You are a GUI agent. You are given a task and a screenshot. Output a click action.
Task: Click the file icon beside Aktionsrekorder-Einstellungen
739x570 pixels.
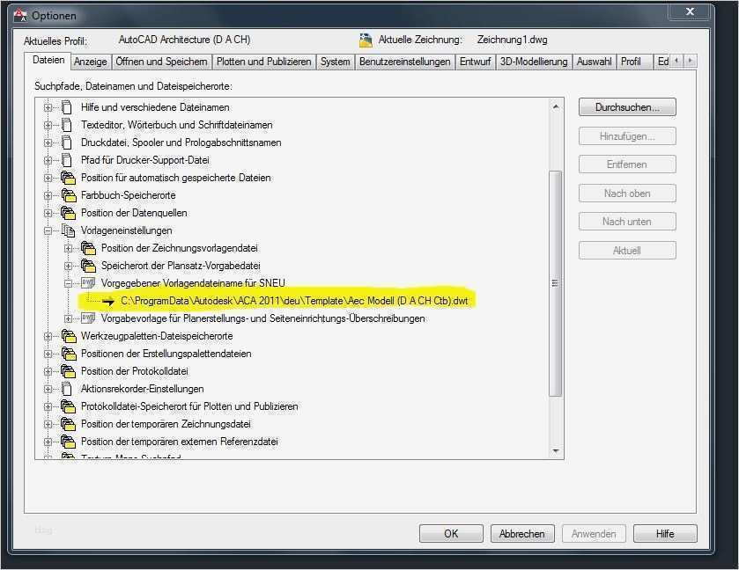click(x=67, y=389)
